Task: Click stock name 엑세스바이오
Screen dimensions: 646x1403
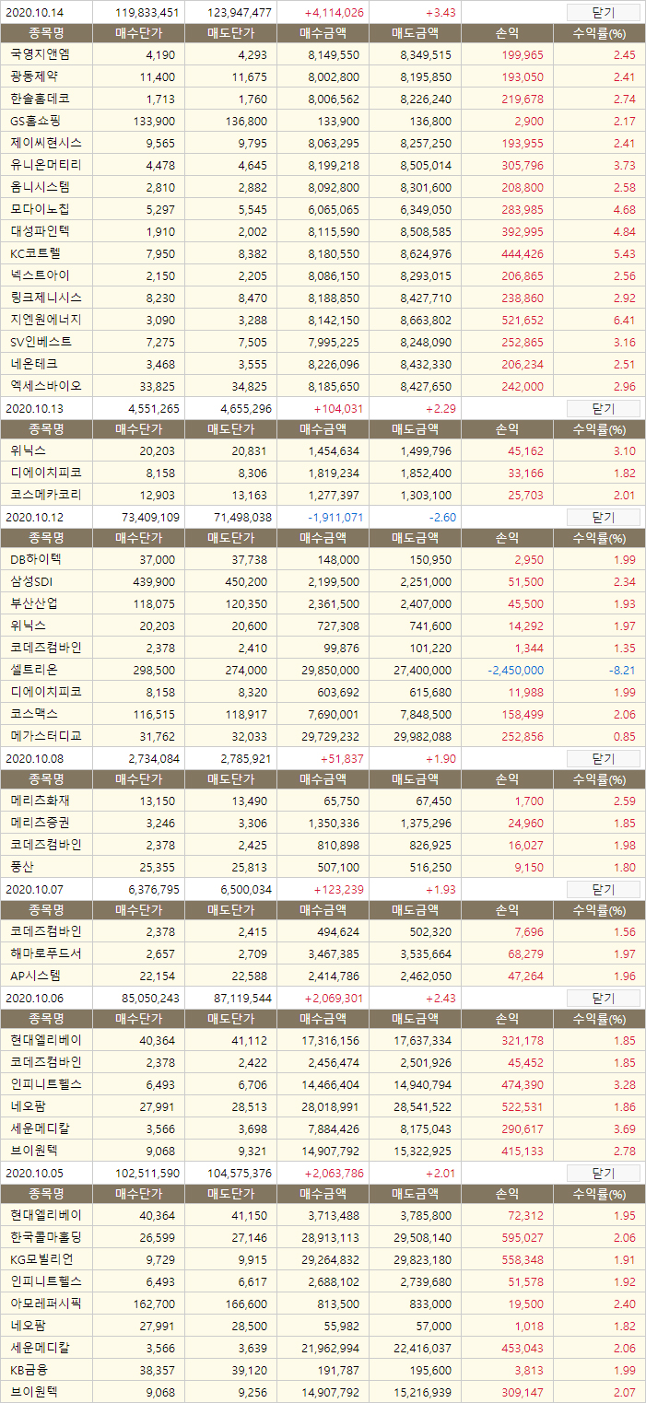Action: pos(46,386)
